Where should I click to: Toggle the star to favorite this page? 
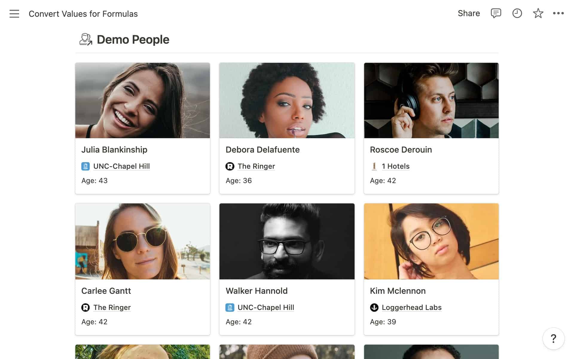tap(538, 13)
